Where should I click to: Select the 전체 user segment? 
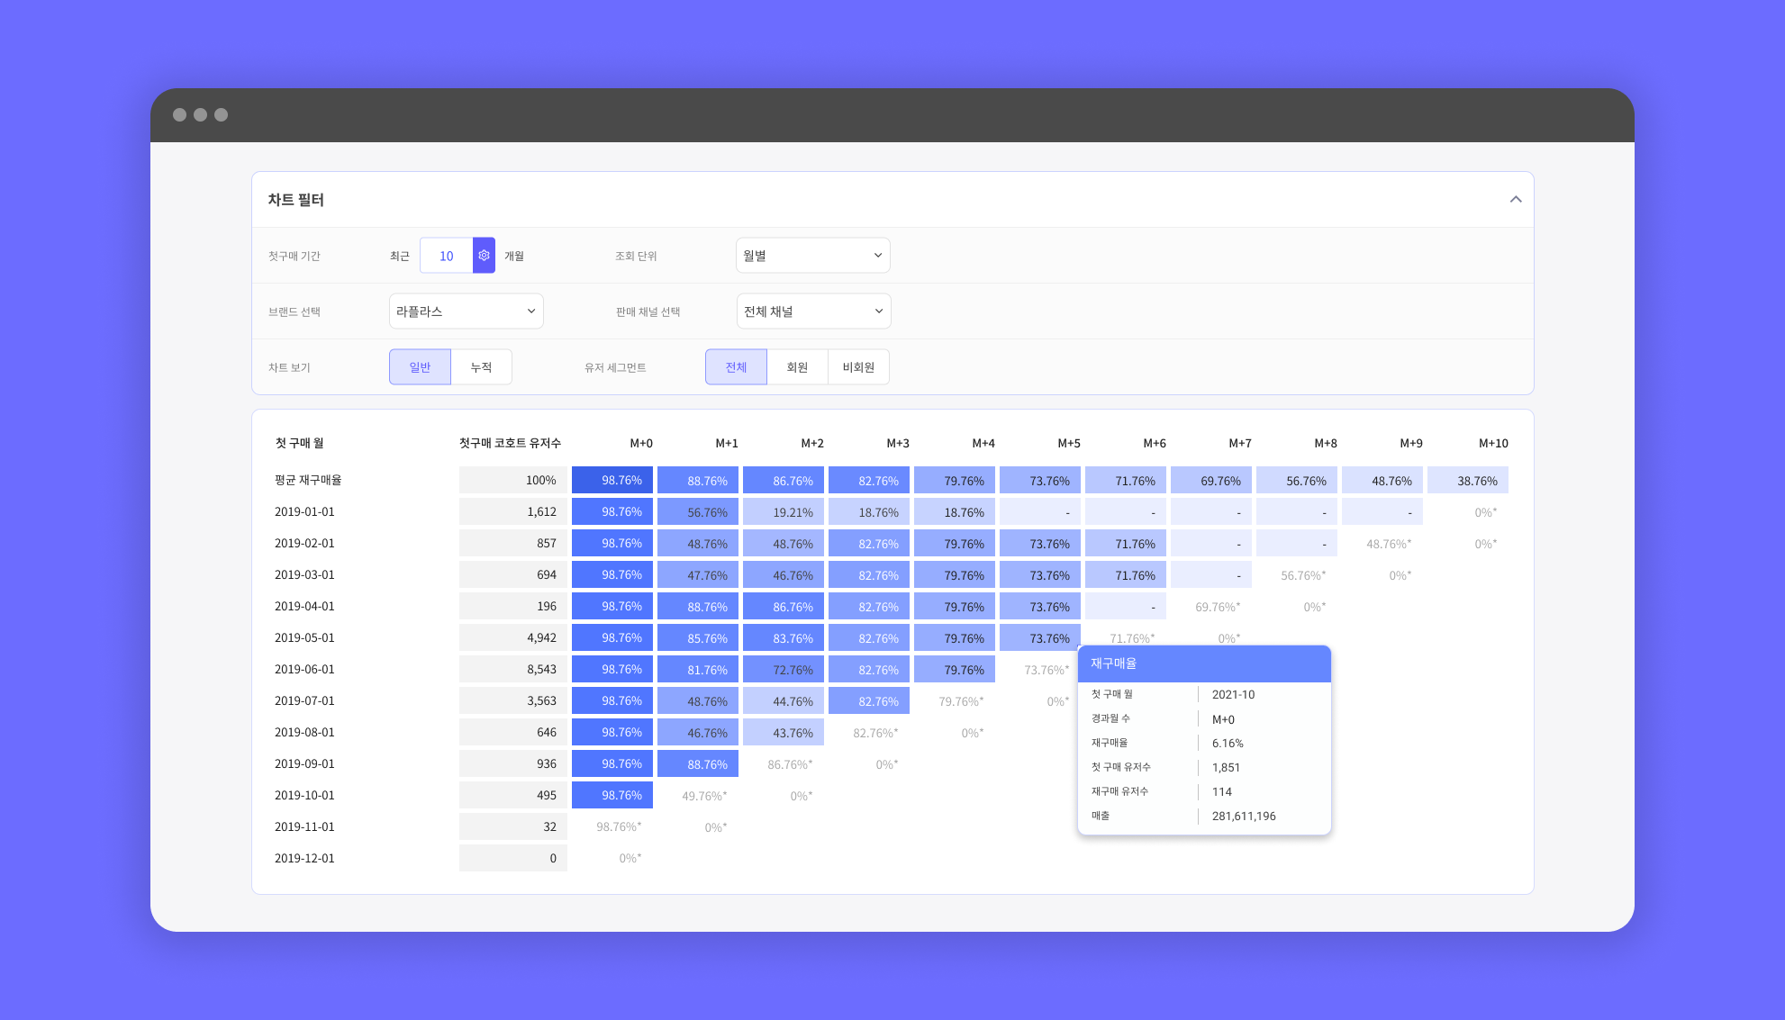[x=736, y=367]
